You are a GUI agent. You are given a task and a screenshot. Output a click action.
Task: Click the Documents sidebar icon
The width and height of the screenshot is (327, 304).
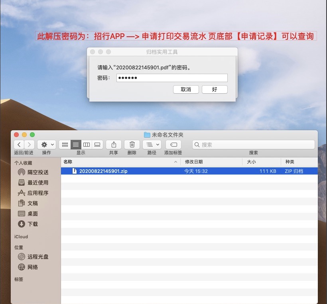(21, 203)
